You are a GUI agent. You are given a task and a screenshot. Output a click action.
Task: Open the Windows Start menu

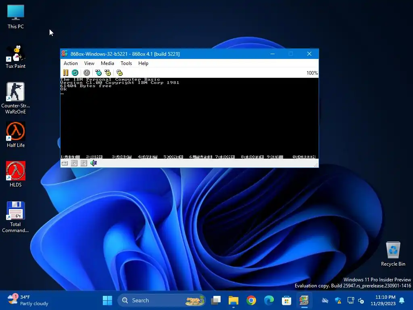pos(107,300)
